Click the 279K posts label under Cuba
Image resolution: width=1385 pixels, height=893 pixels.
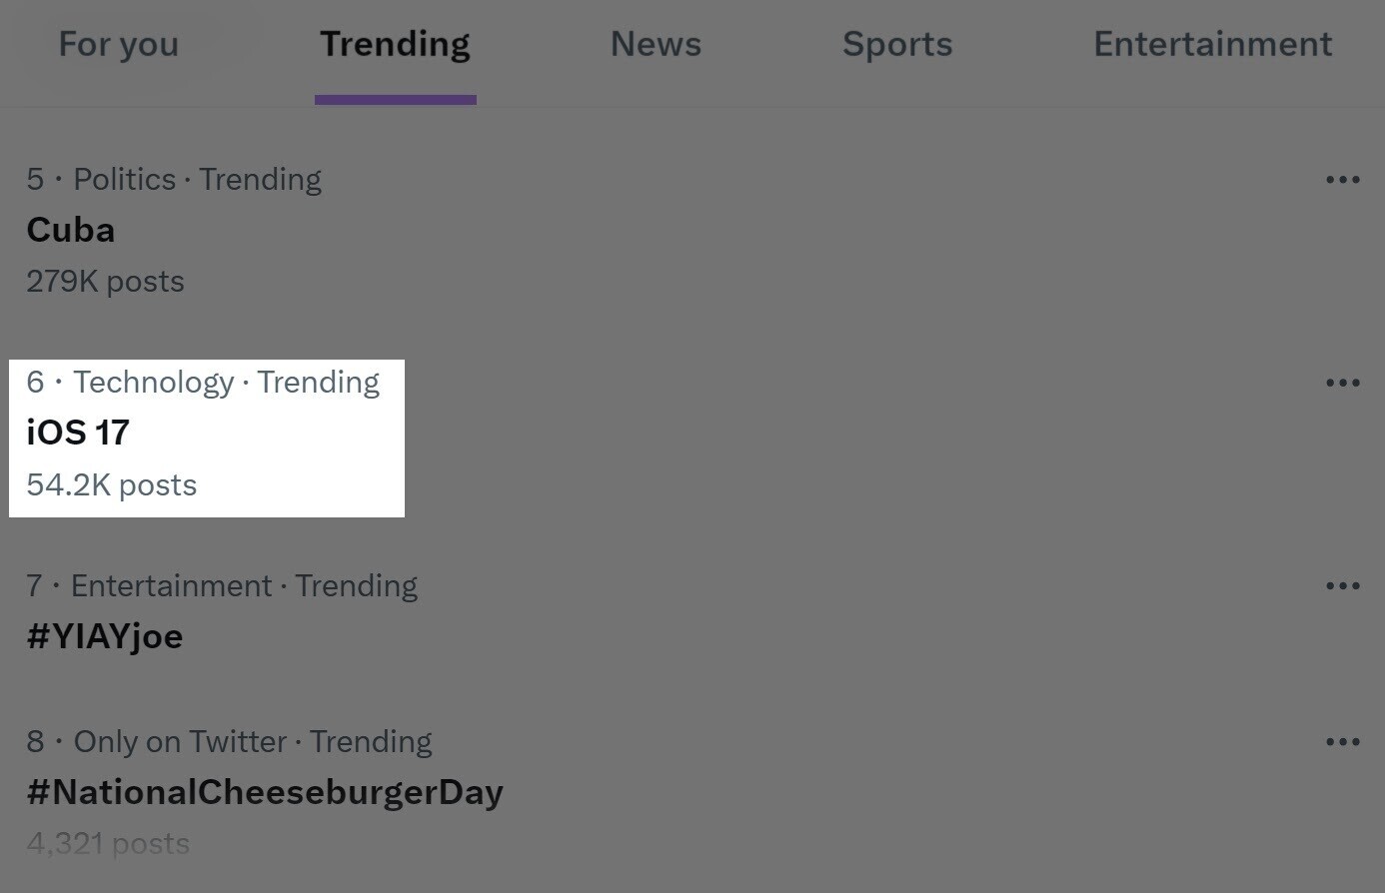[105, 282]
